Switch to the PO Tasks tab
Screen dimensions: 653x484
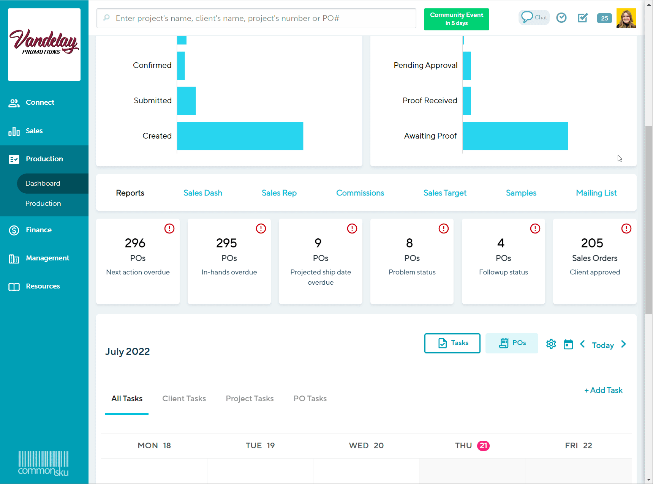pyautogui.click(x=310, y=399)
